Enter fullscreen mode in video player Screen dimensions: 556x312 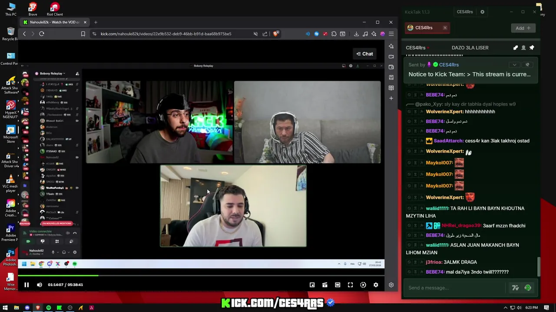tap(350, 285)
